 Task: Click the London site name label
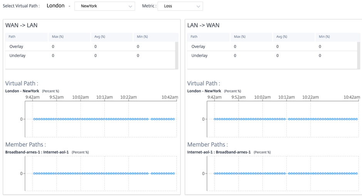coord(56,6)
